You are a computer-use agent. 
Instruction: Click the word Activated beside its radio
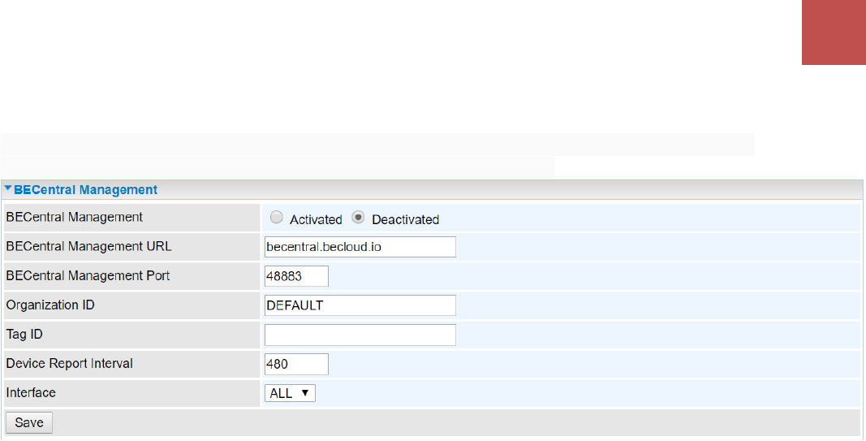tap(316, 219)
